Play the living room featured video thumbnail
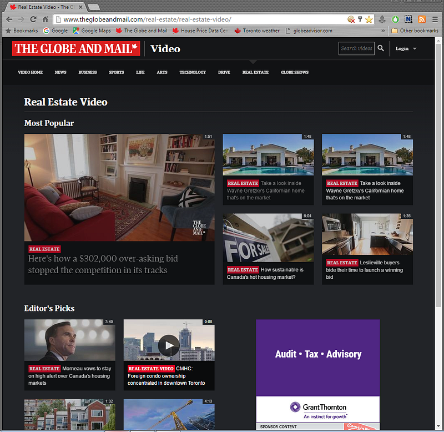Image resolution: width=444 pixels, height=432 pixels. [x=119, y=188]
